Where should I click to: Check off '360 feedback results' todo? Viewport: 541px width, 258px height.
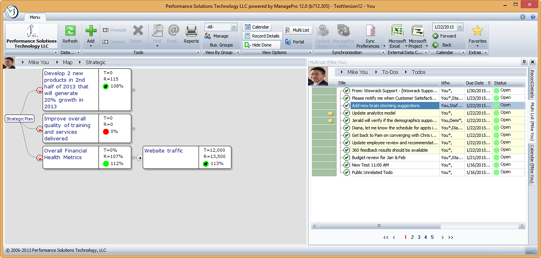point(347,150)
